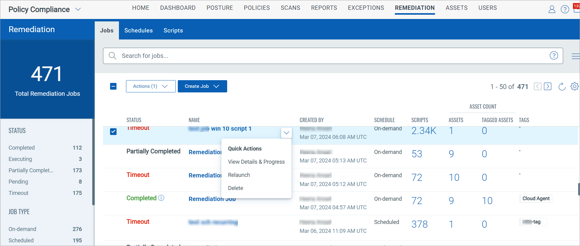Open the Policy Compliance module switcher

coord(78,9)
